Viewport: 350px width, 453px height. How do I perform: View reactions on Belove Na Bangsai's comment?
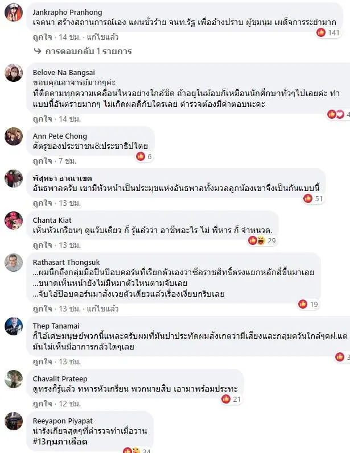pyautogui.click(x=339, y=114)
